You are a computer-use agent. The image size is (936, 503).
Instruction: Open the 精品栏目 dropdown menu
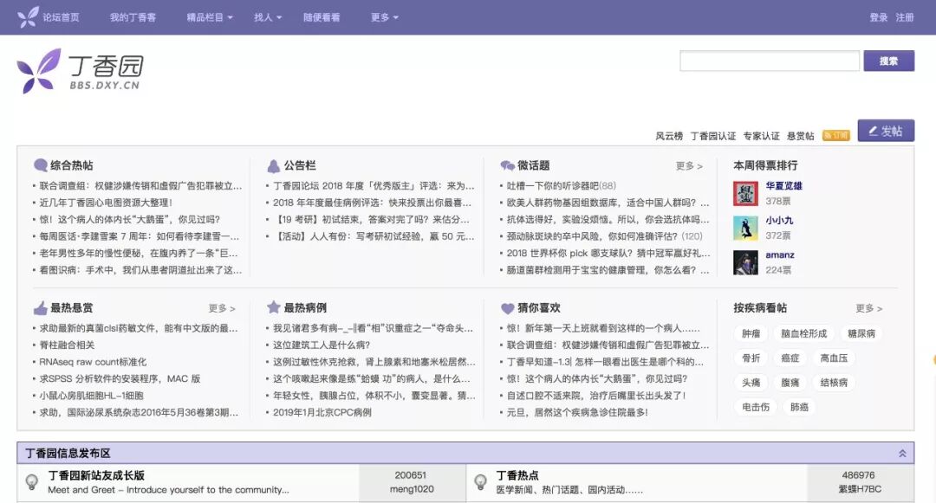pos(210,17)
